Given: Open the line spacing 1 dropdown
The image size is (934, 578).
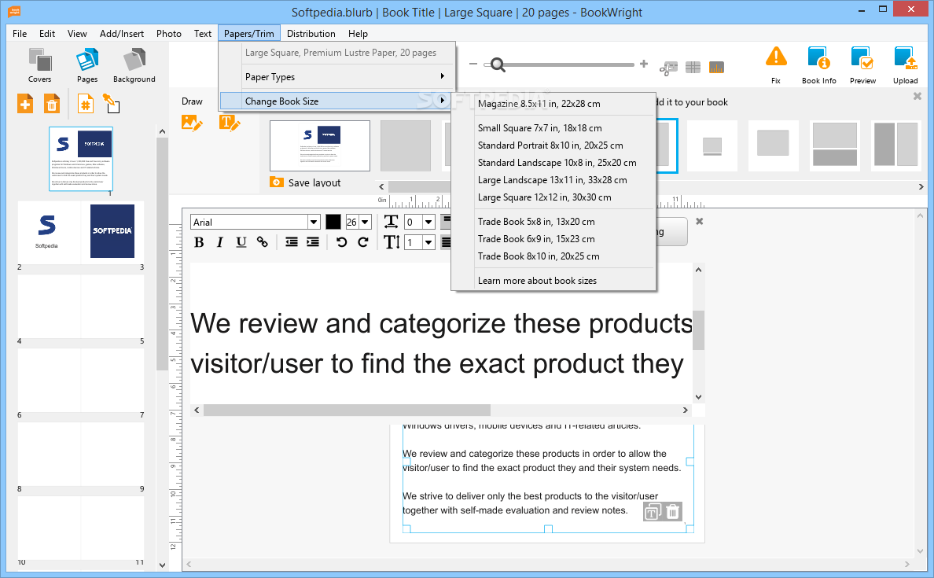Looking at the screenshot, I should [428, 242].
